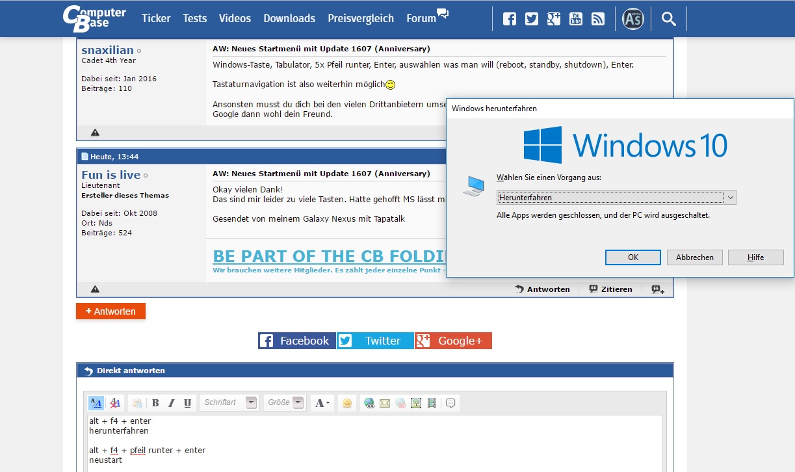Share via Facebook button
This screenshot has width=795, height=472.
(x=297, y=341)
